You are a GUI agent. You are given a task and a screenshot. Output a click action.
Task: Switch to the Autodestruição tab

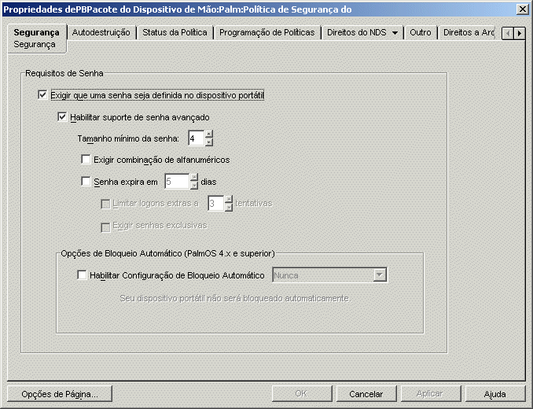101,32
